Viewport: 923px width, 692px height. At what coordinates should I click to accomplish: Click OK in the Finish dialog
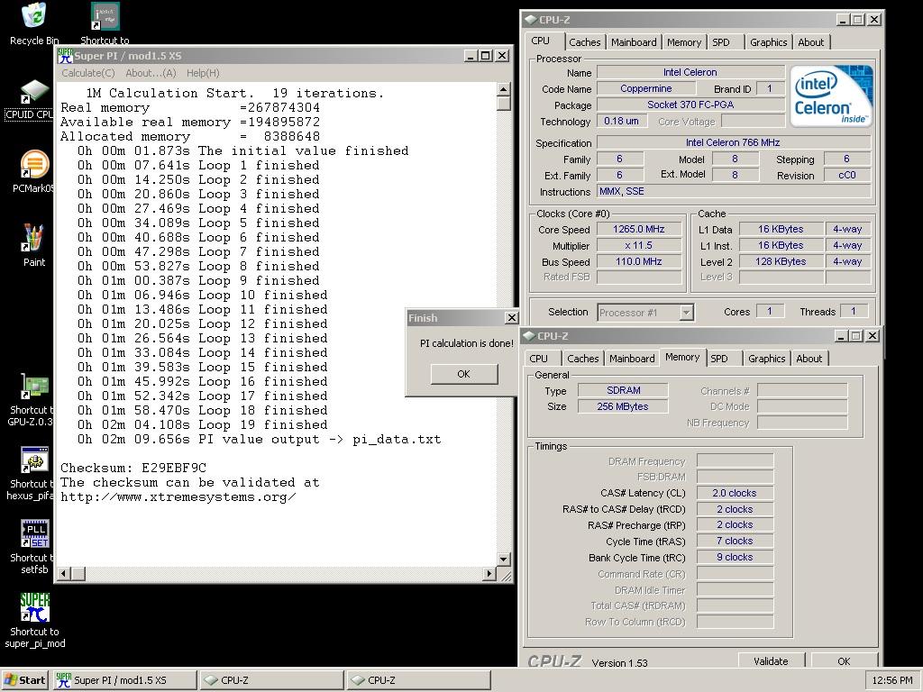click(464, 374)
